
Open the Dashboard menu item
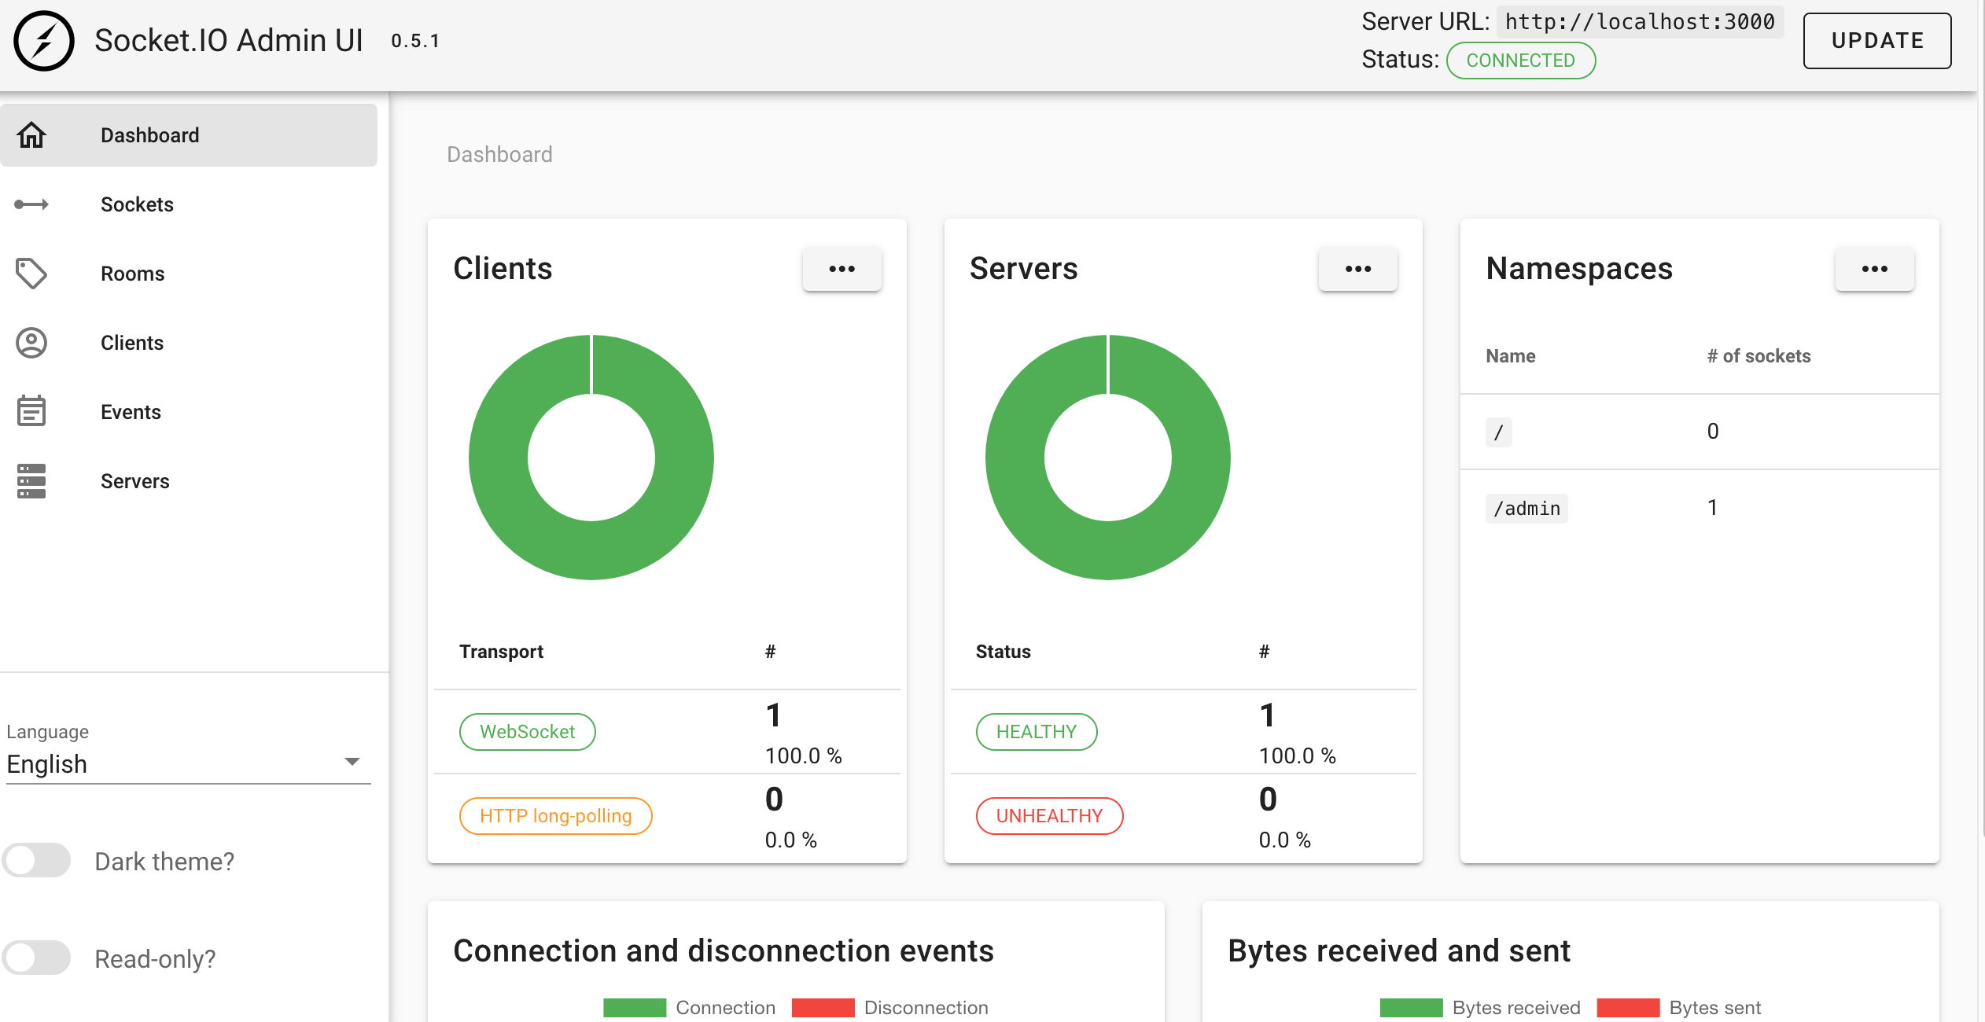coord(189,135)
